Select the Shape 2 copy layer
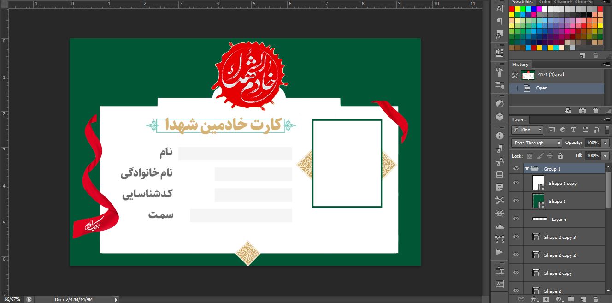The image size is (612, 303). click(558, 273)
